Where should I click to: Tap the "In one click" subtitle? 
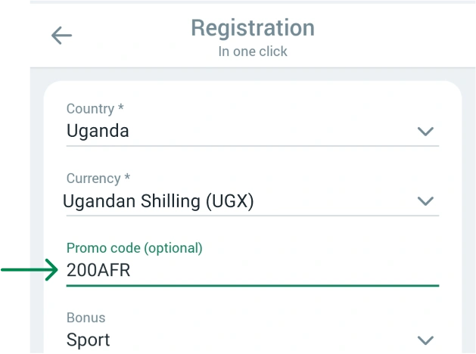pos(253,52)
